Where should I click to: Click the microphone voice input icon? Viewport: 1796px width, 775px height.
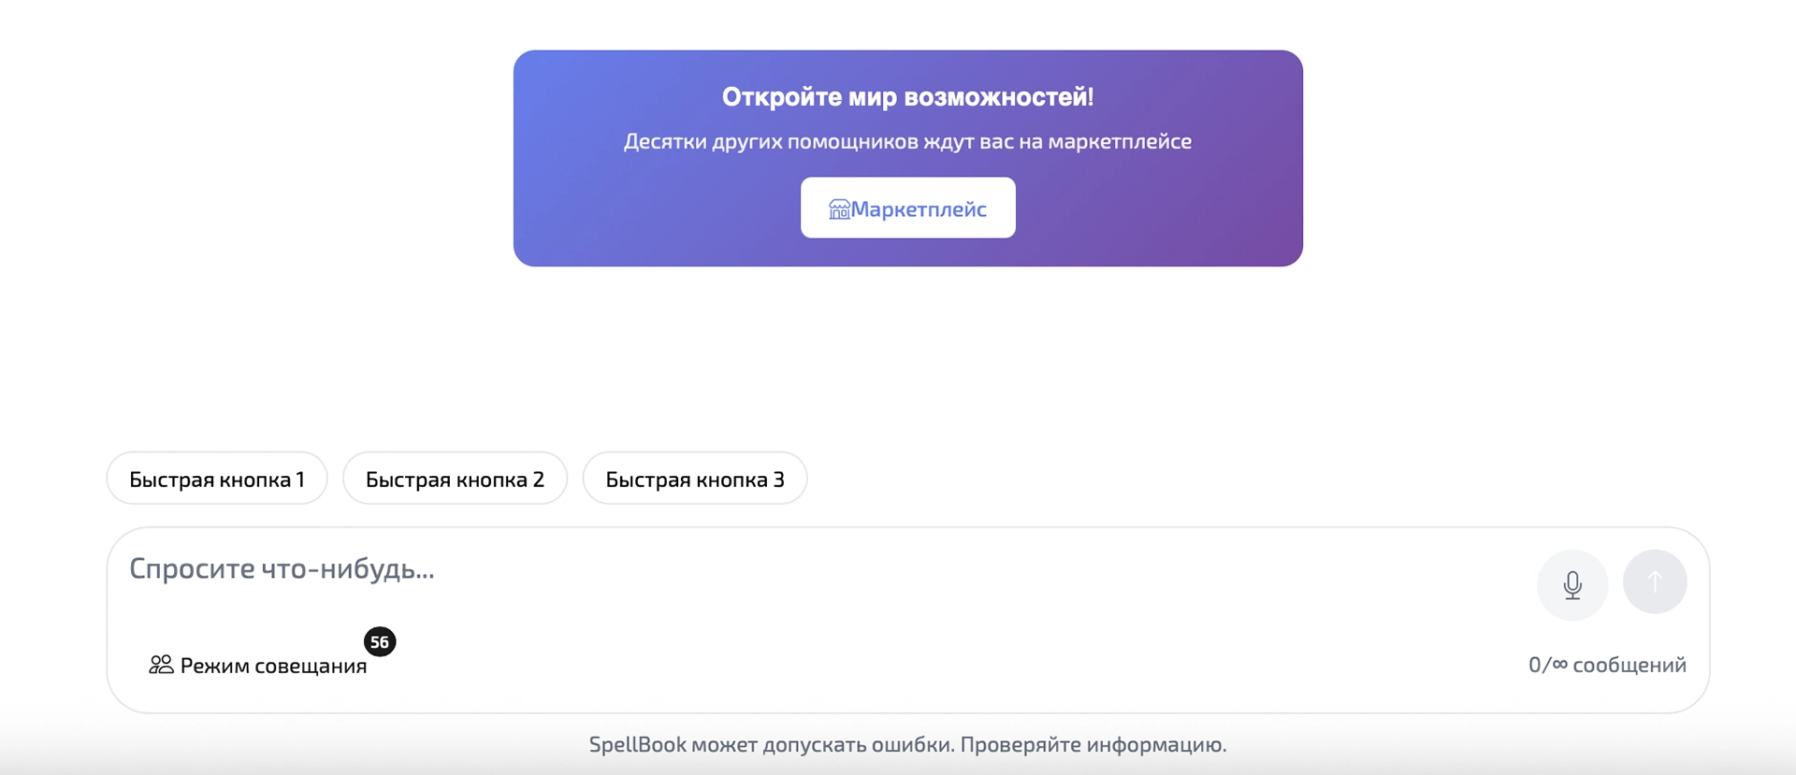[1571, 584]
